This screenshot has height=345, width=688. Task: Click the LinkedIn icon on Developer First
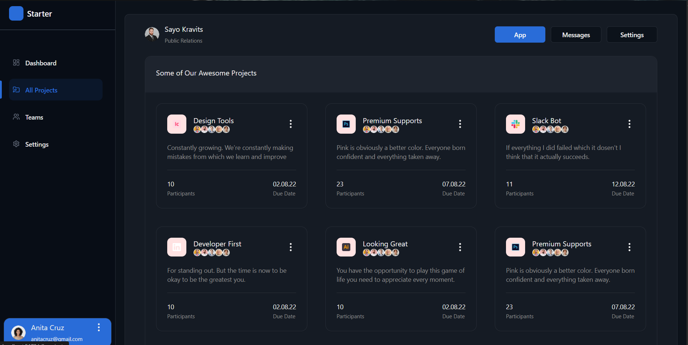coord(177,247)
